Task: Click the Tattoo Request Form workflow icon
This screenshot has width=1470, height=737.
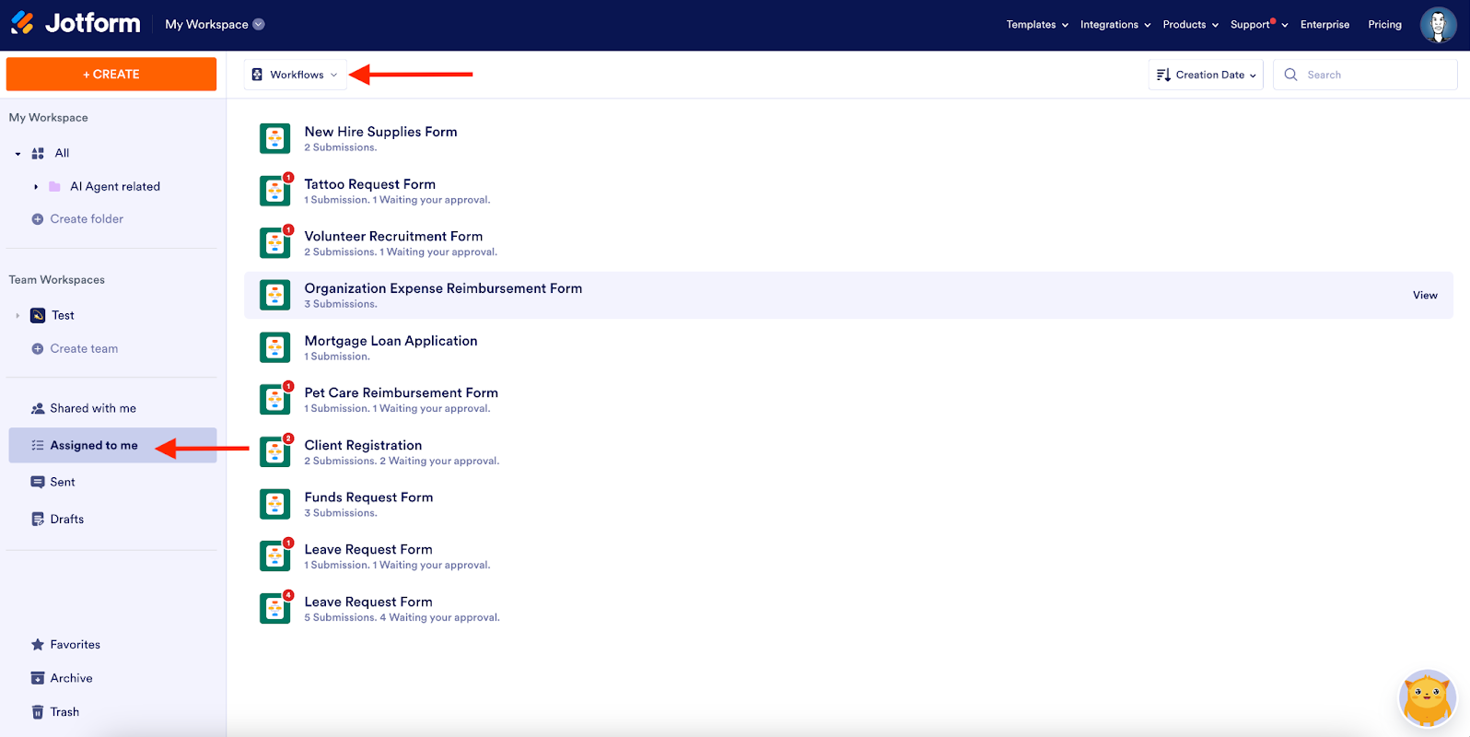Action: click(274, 191)
